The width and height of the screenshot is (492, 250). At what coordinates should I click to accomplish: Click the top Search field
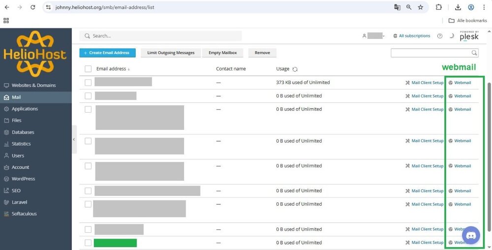(160, 36)
